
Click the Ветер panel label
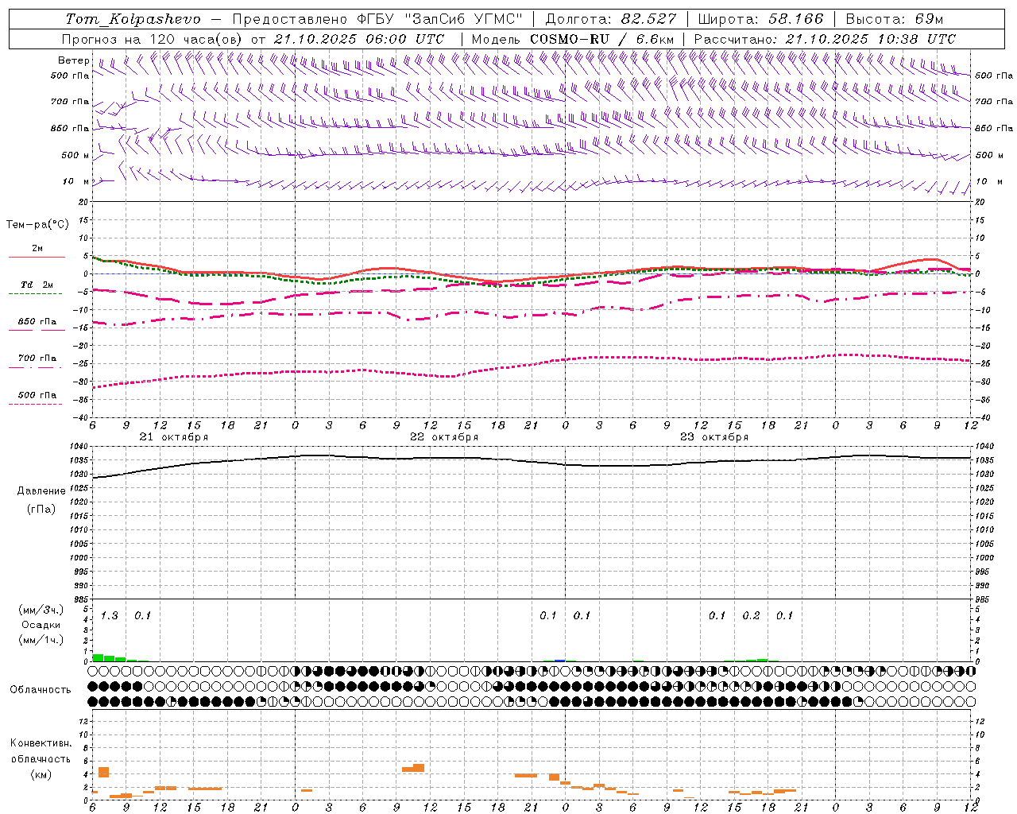pyautogui.click(x=74, y=60)
